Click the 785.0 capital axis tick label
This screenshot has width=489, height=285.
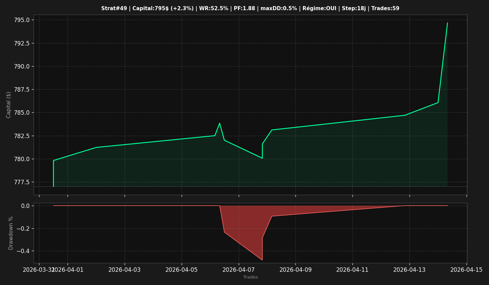[21, 113]
